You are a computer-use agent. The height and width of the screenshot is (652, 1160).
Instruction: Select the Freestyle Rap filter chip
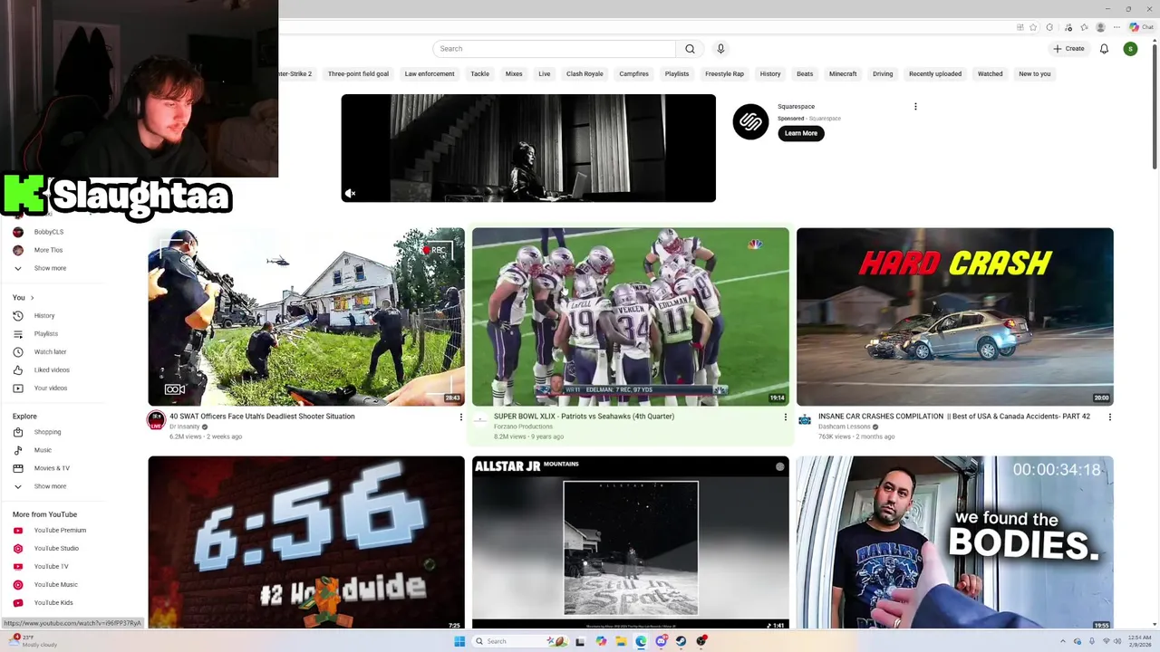point(724,74)
